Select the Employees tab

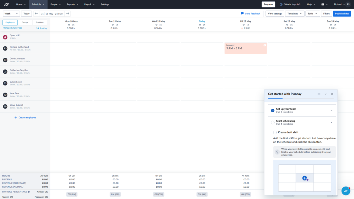[x=10, y=22]
